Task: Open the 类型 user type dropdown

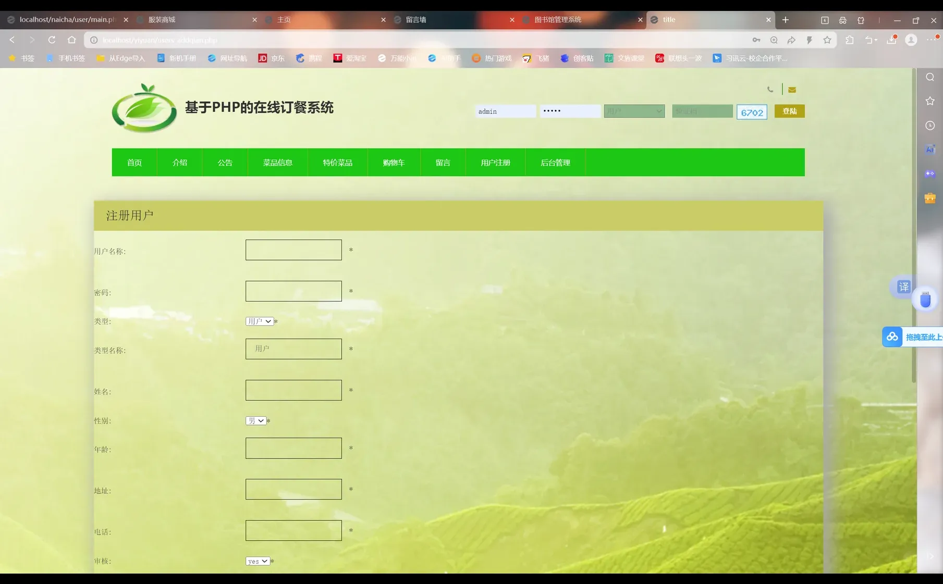Action: [259, 321]
